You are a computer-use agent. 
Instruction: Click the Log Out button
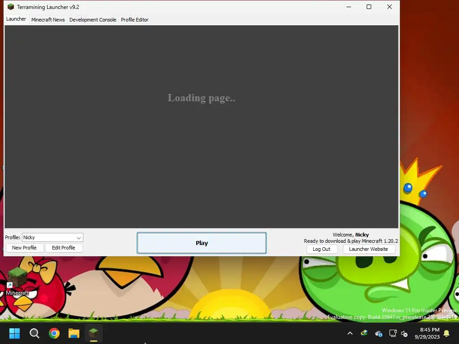click(x=321, y=249)
